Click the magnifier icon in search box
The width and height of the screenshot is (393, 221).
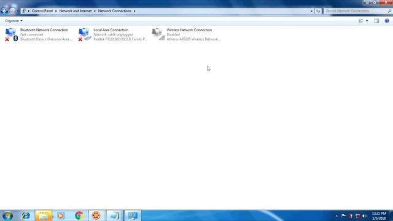[x=389, y=11]
